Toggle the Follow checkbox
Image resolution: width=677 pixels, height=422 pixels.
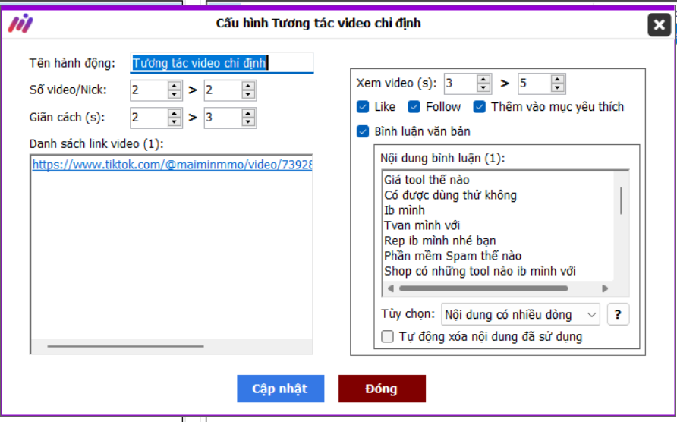[414, 107]
